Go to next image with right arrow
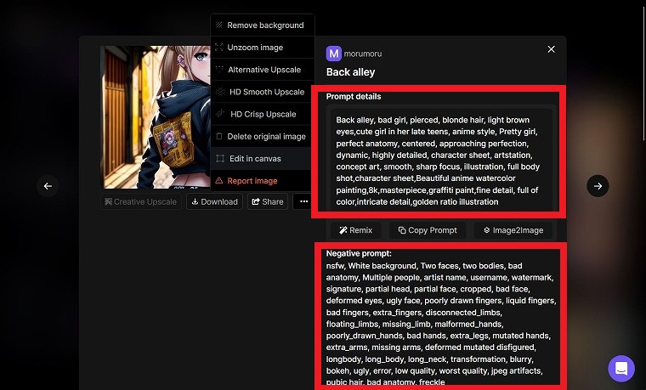 tap(598, 186)
